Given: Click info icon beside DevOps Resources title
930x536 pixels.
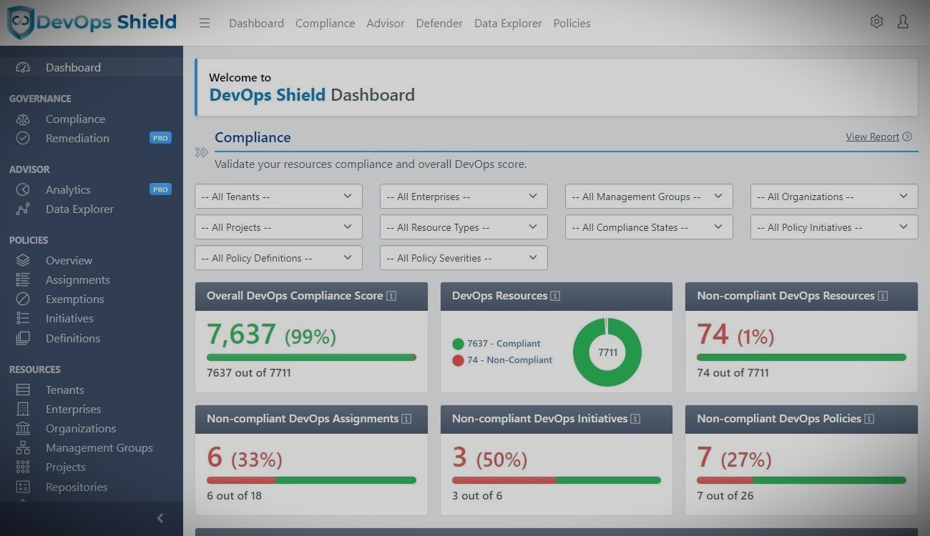Looking at the screenshot, I should [555, 296].
